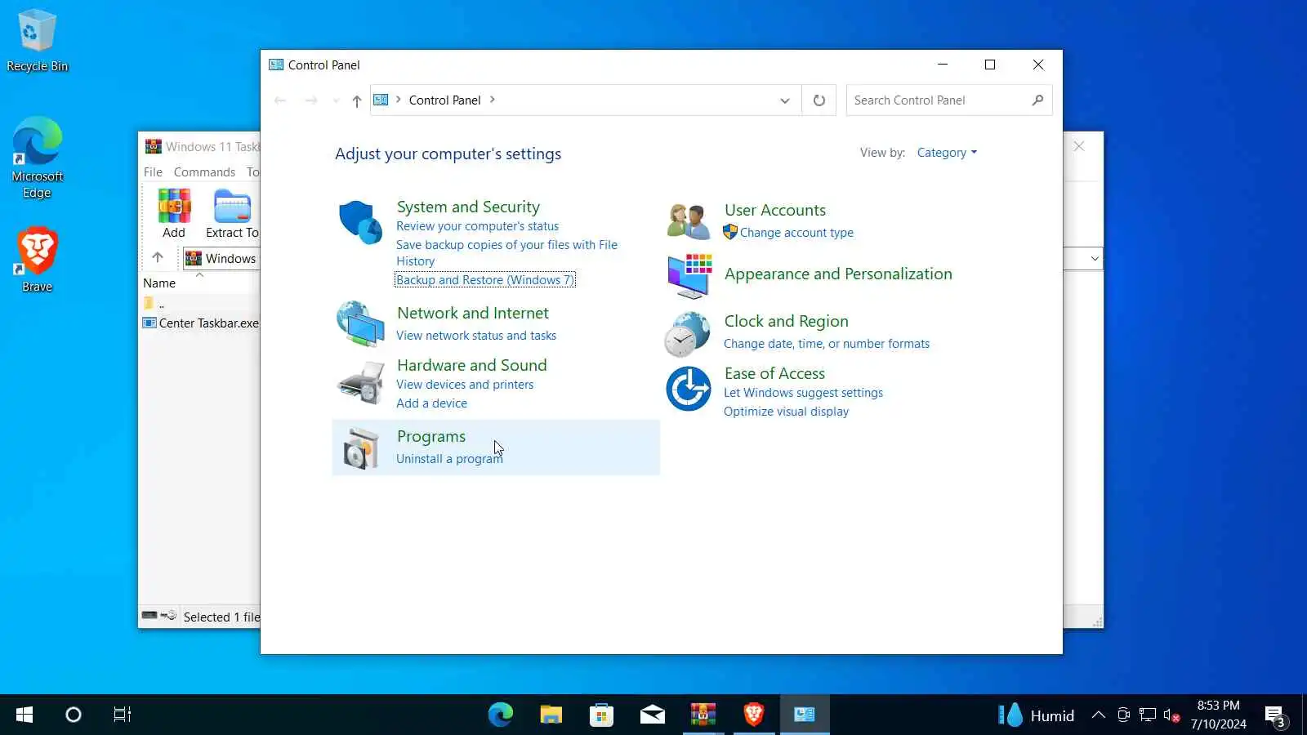Open the Ease of Access icon
This screenshot has height=735, width=1307.
pyautogui.click(x=689, y=388)
